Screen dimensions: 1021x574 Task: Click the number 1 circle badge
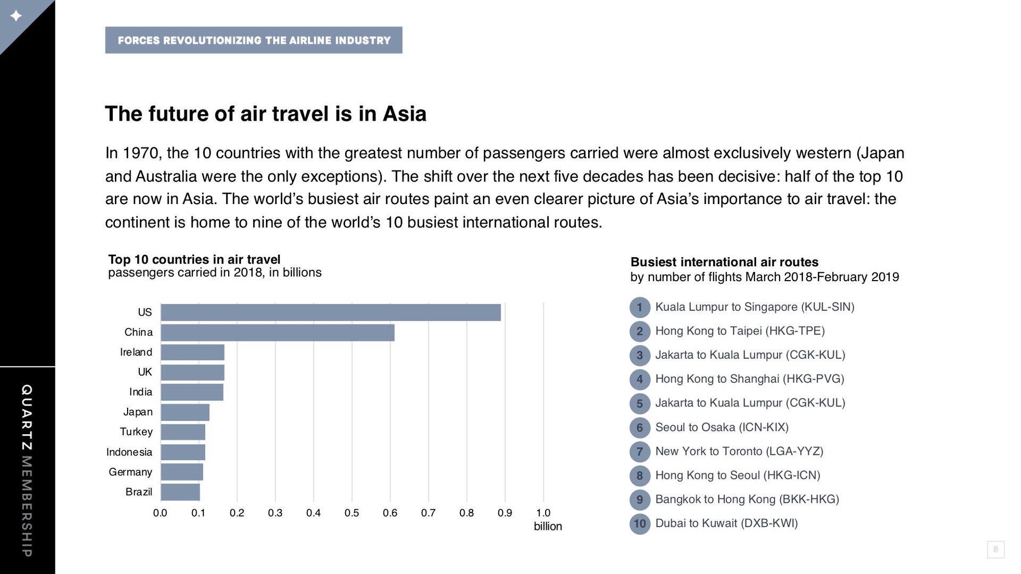point(640,307)
